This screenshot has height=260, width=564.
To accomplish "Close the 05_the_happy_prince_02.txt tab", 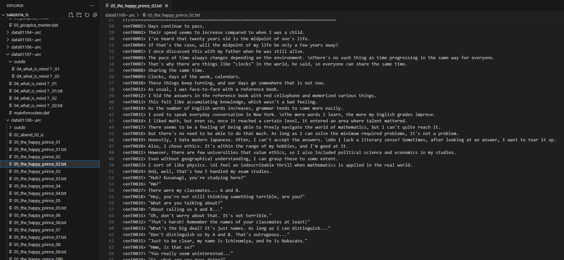I will pyautogui.click(x=166, y=6).
